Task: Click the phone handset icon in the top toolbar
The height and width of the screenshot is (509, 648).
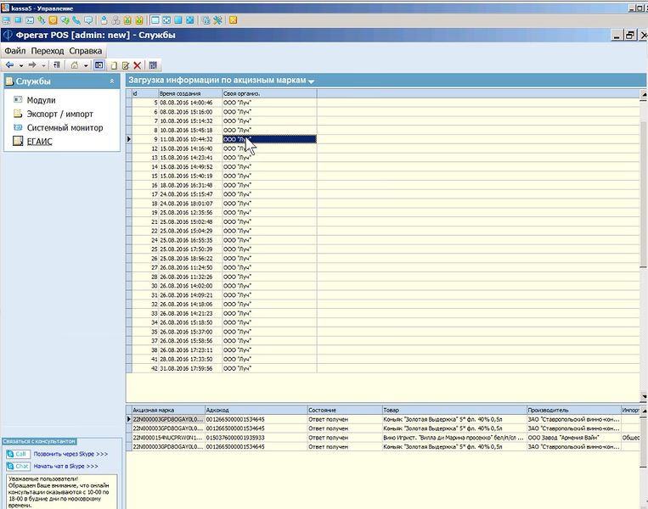Action: (76, 20)
